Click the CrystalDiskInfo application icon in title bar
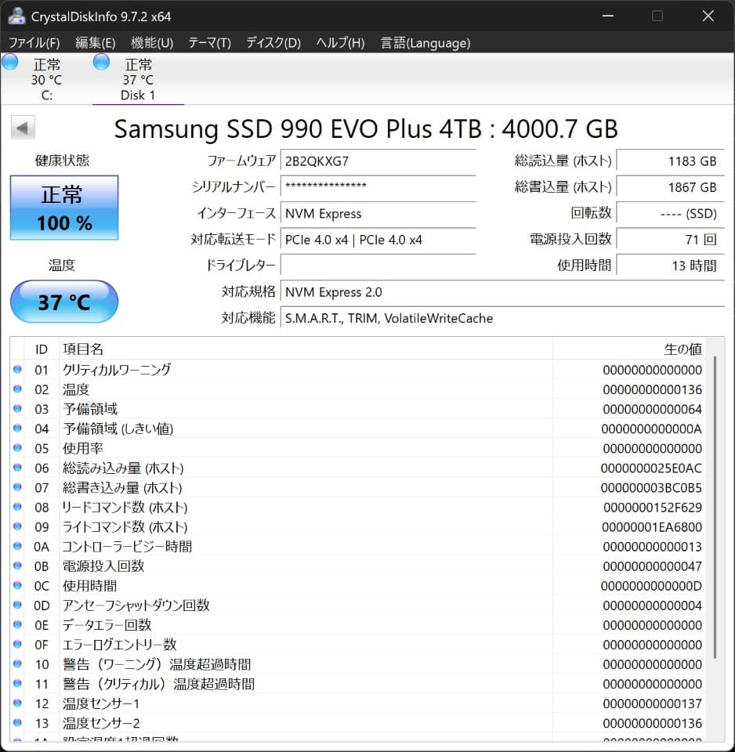Viewport: 735px width, 752px height. coord(16,15)
